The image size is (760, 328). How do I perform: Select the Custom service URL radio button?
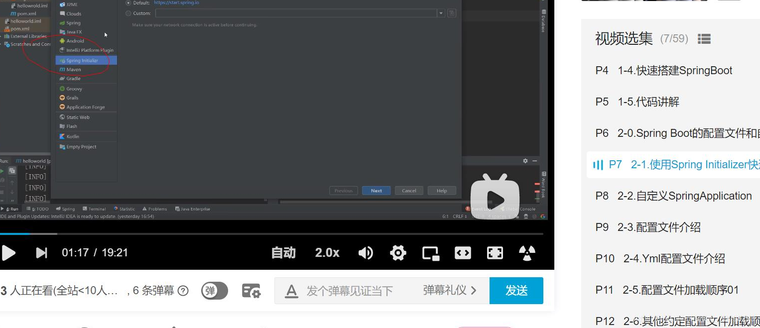129,13
